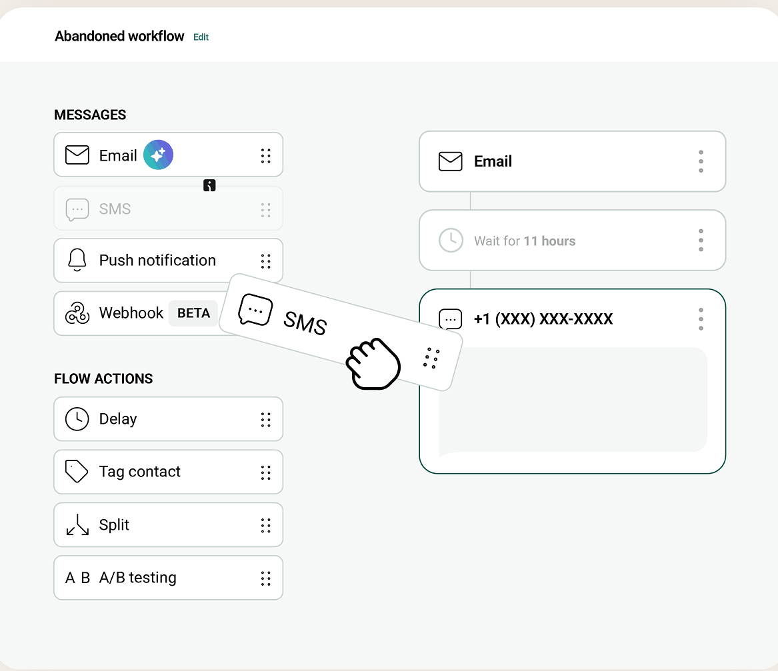Click the clock icon in Wait step
The height and width of the screenshot is (671, 778).
click(x=451, y=241)
